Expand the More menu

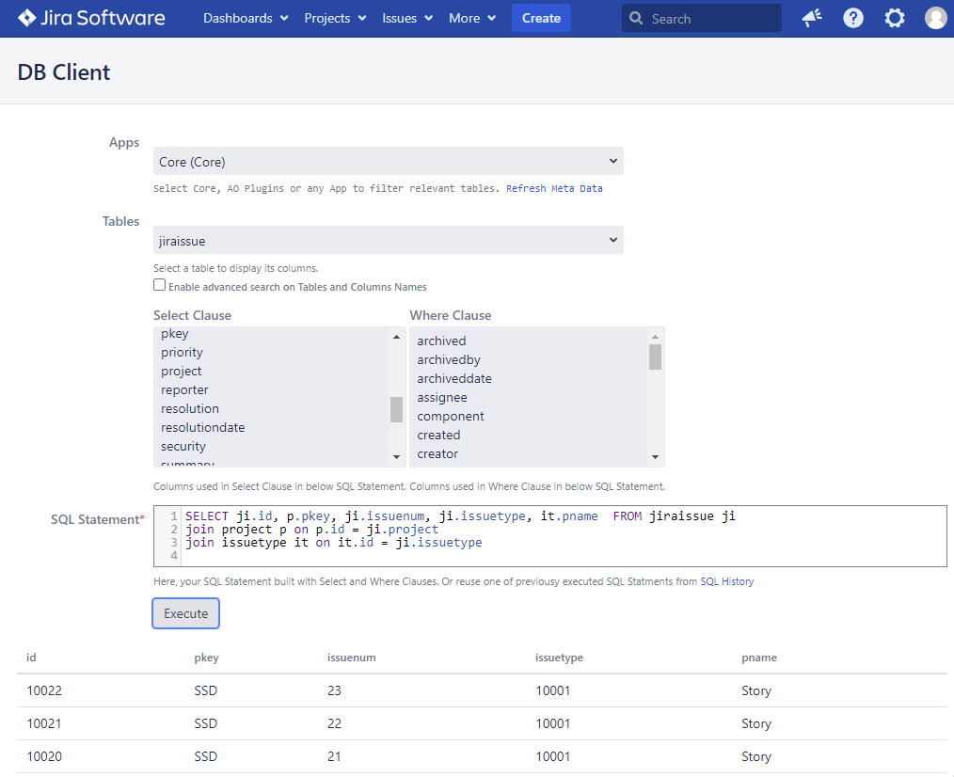coord(472,18)
